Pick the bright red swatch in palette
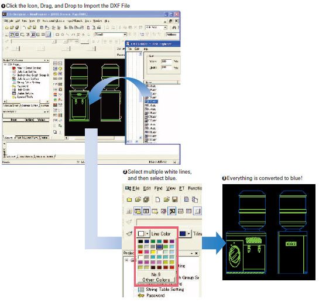Viewport: 319px width, 302px height. tap(140, 252)
